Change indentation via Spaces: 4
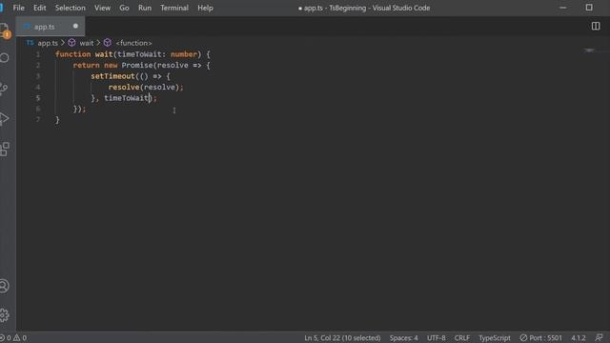610x343 pixels. [404, 338]
